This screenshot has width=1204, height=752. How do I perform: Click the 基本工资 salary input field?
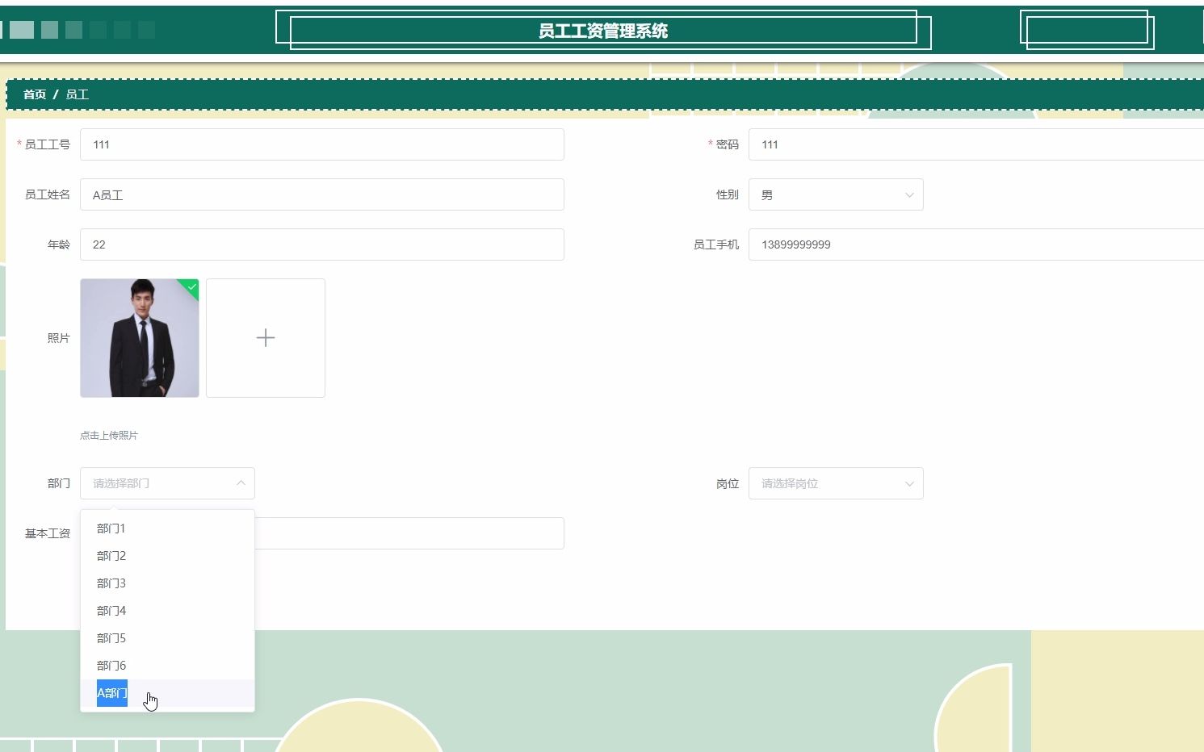[x=409, y=533]
